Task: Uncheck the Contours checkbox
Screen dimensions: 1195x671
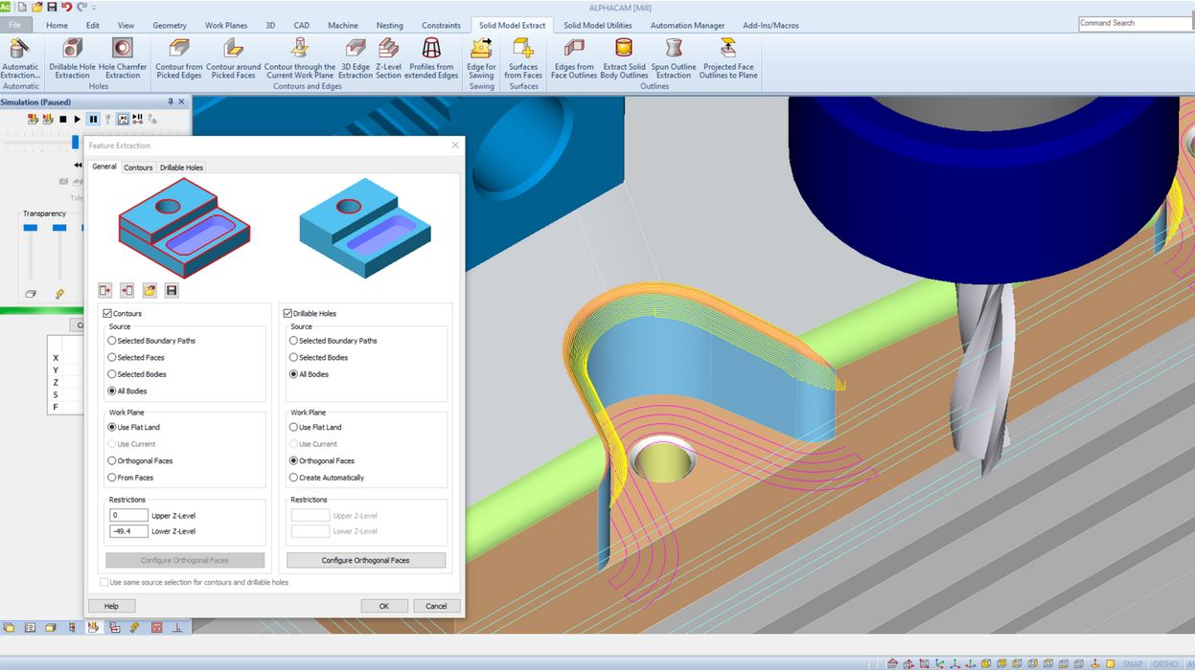Action: click(x=107, y=313)
